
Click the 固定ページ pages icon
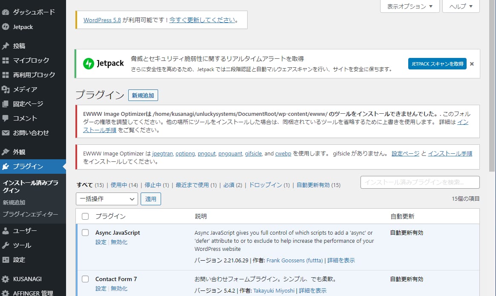6,104
